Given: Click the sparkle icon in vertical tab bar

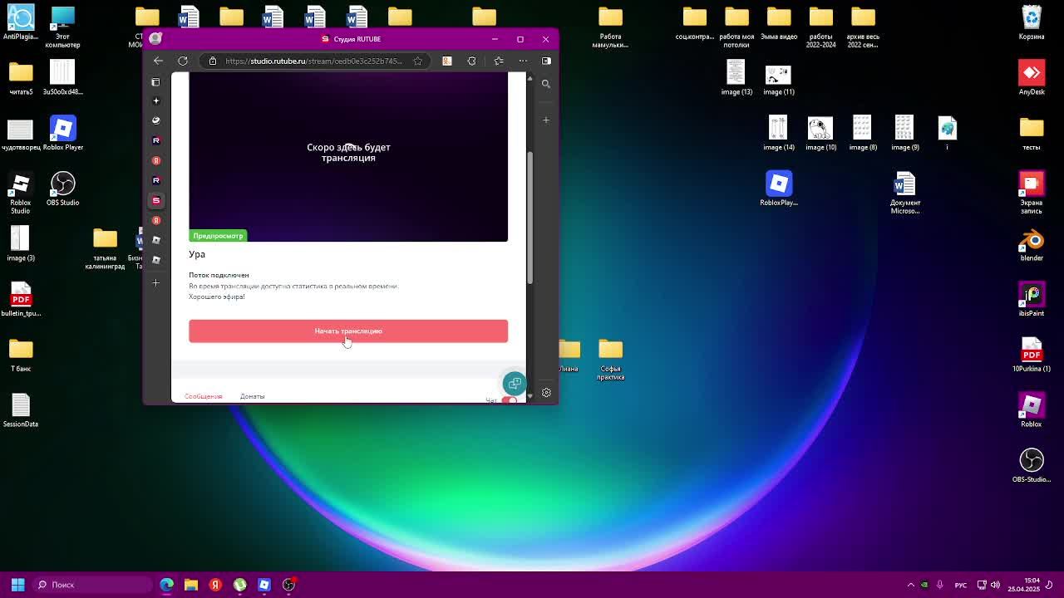Looking at the screenshot, I should coord(155,100).
